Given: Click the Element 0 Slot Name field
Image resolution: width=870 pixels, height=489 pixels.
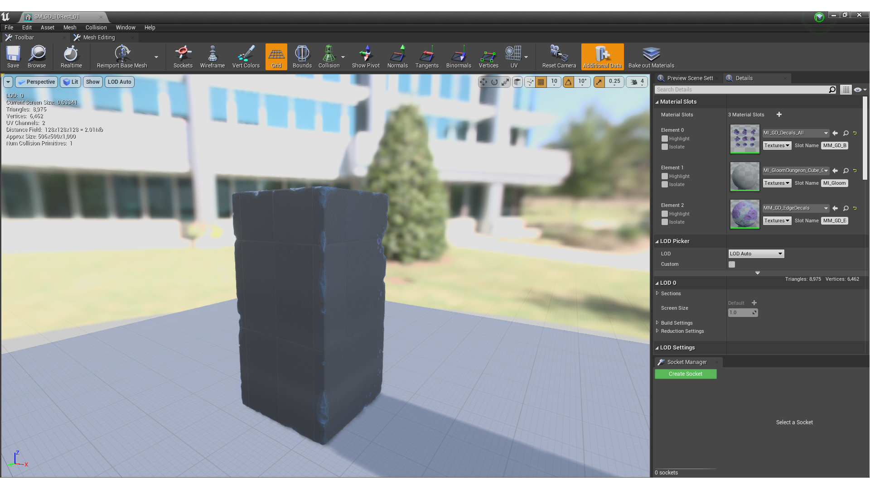Looking at the screenshot, I should point(834,146).
